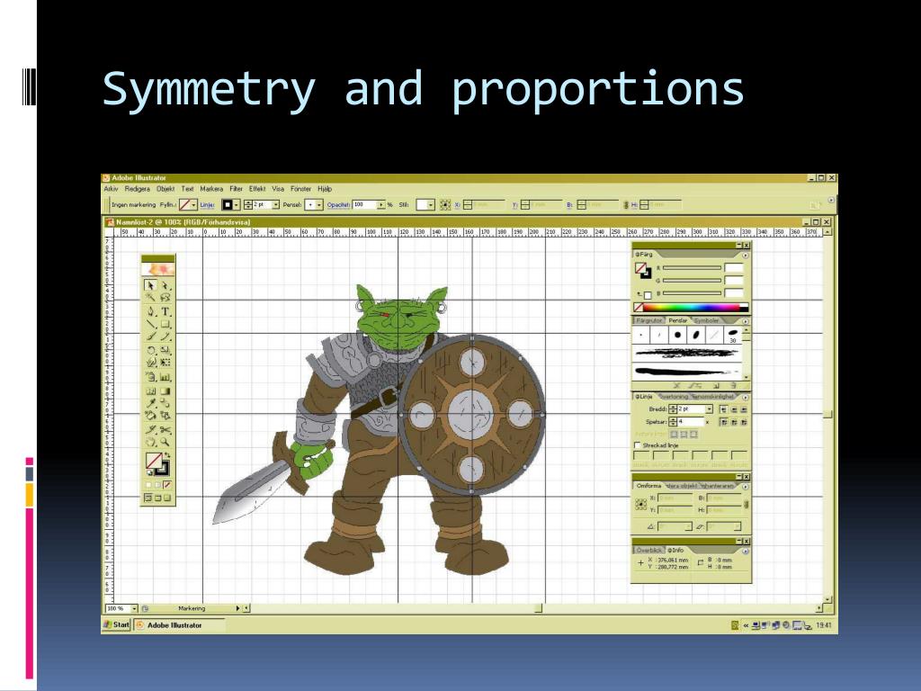Select the Mesh tool
Image resolution: width=921 pixels, height=691 pixels.
[x=150, y=390]
